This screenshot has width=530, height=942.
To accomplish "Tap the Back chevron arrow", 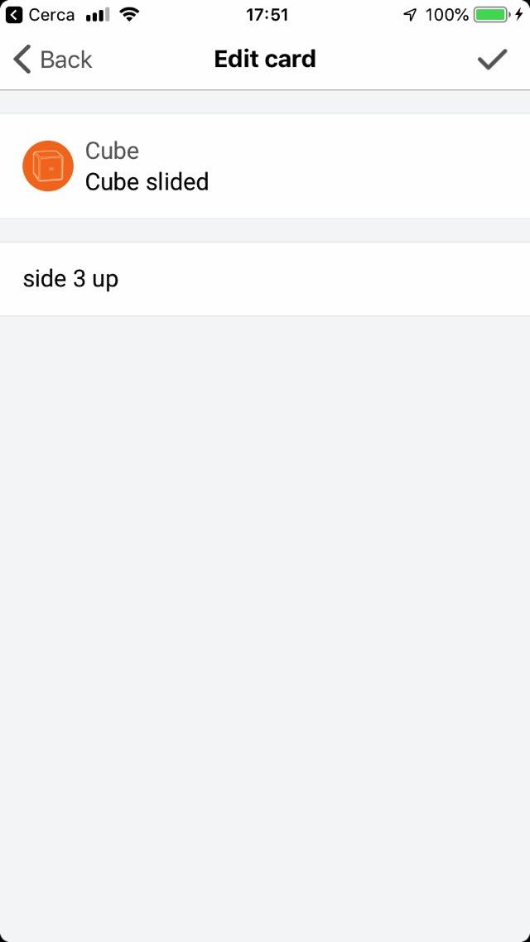I will pyautogui.click(x=23, y=60).
